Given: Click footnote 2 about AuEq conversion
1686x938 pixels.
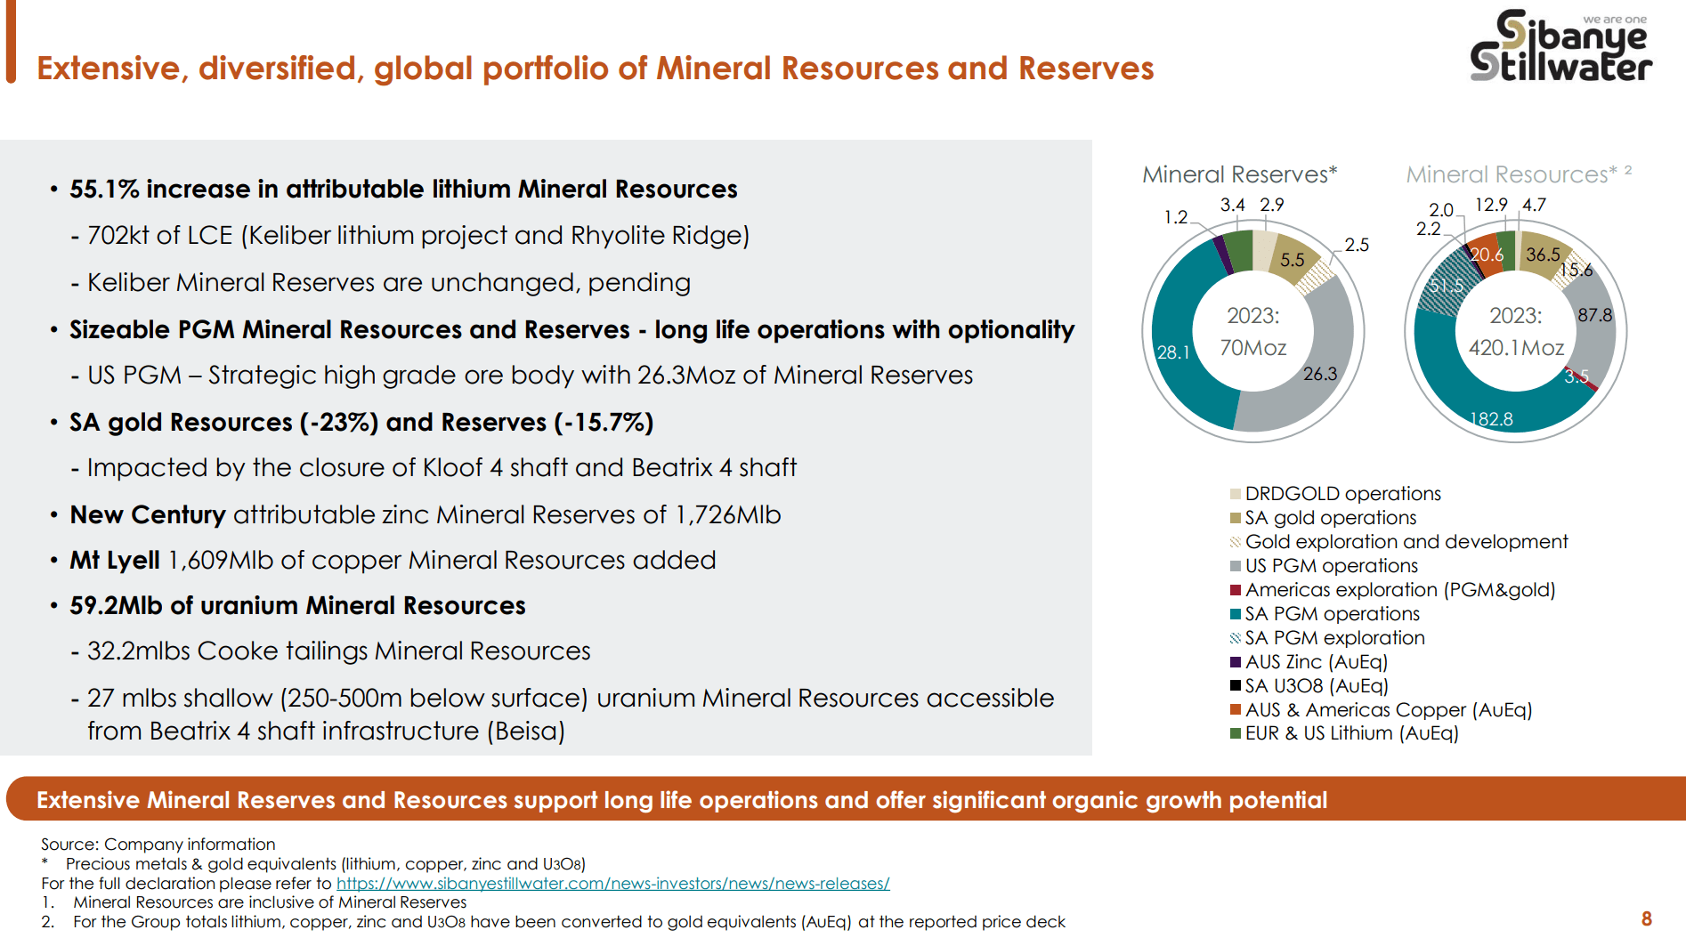Looking at the screenshot, I should coord(569,921).
